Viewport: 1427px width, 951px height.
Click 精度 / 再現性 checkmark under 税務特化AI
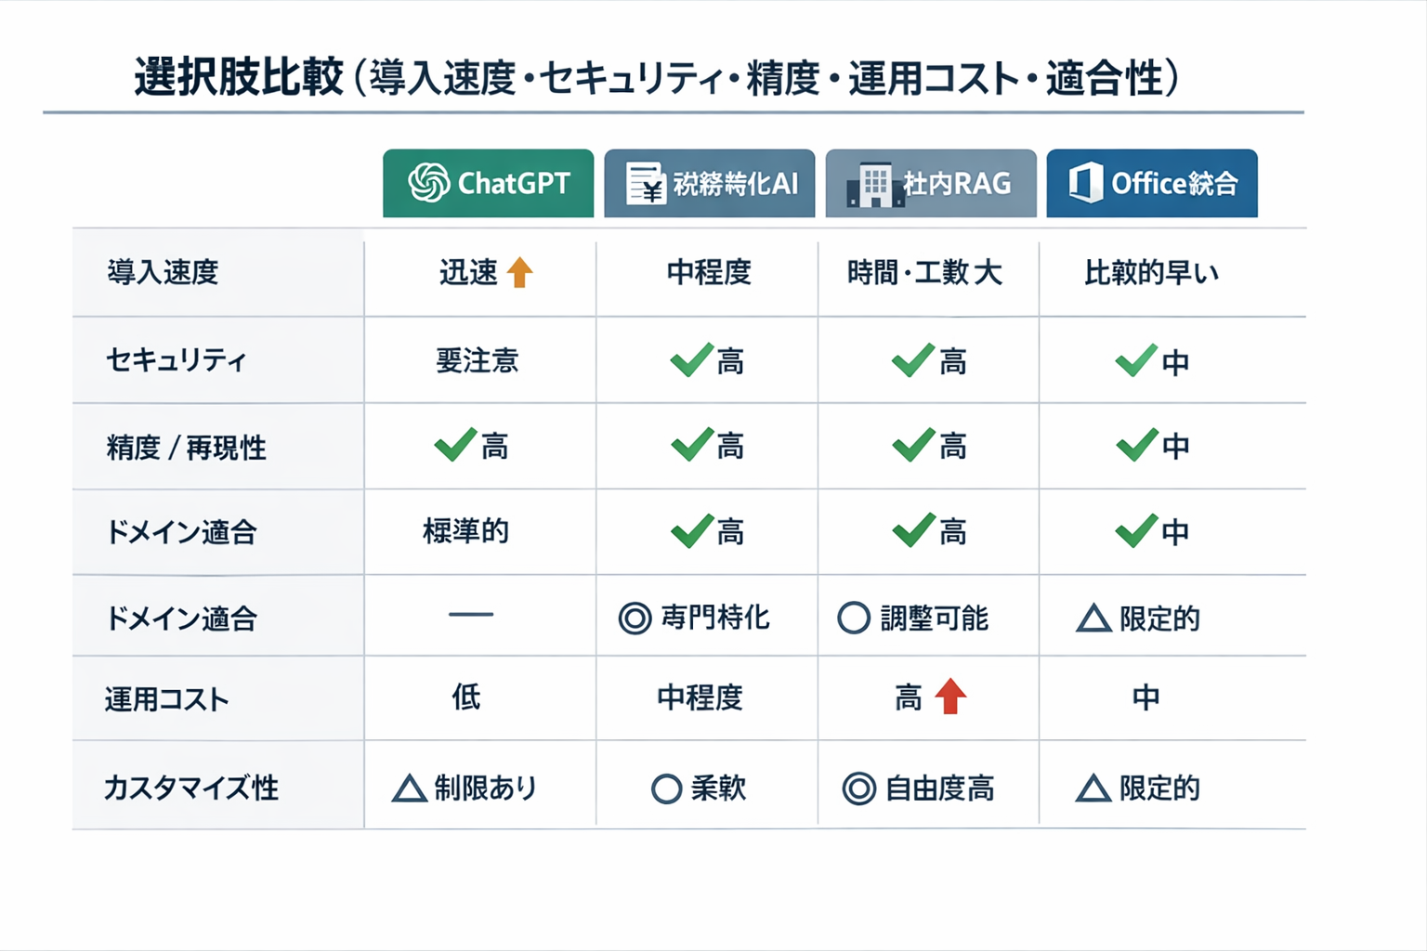692,445
